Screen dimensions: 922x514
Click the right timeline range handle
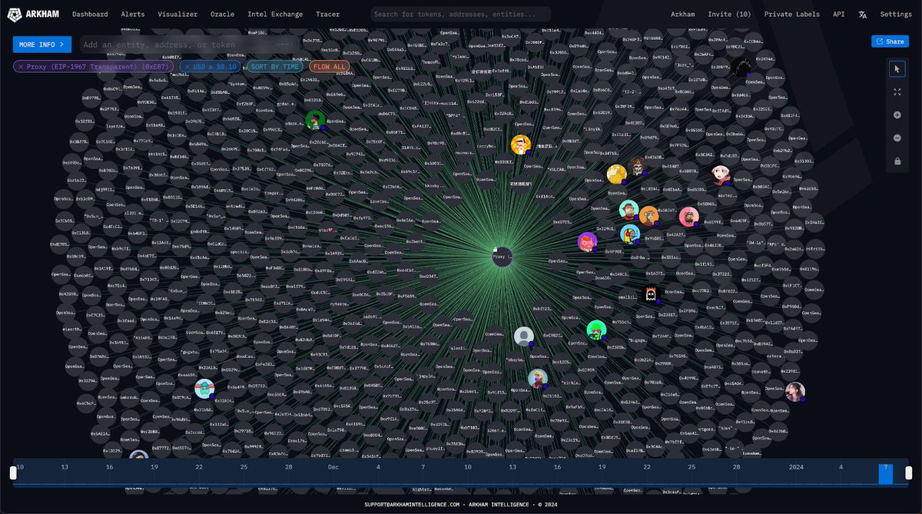click(x=909, y=473)
